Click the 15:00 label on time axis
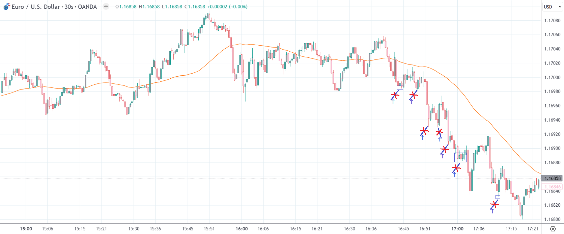Viewport: 564px width, 234px height. pos(26,229)
